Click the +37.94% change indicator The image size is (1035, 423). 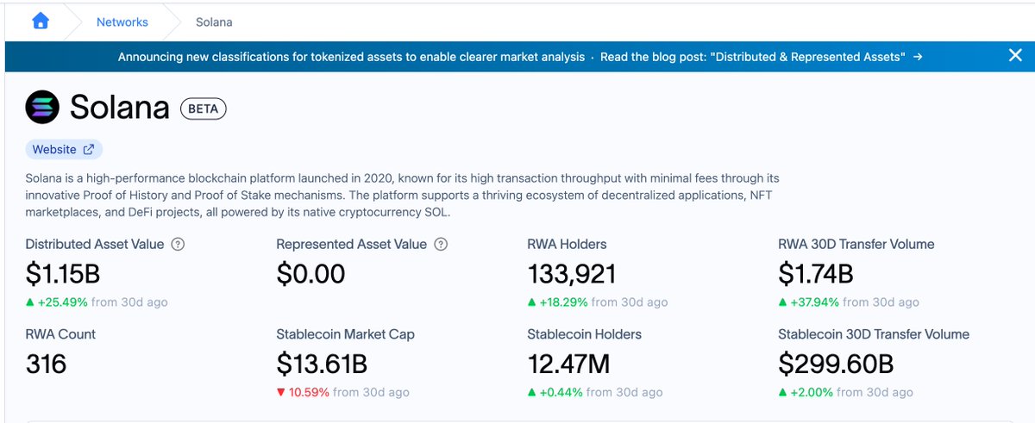point(809,302)
